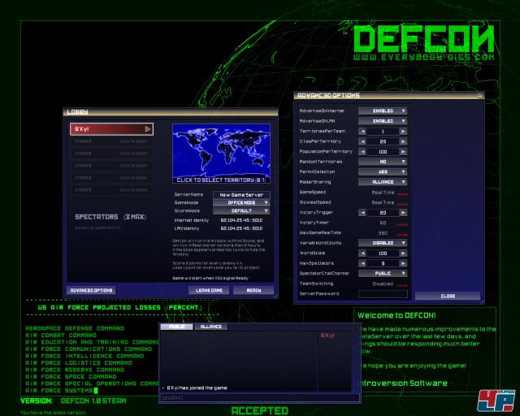
Task: Click the Welcome to DEFCON! heading
Action: (396, 315)
